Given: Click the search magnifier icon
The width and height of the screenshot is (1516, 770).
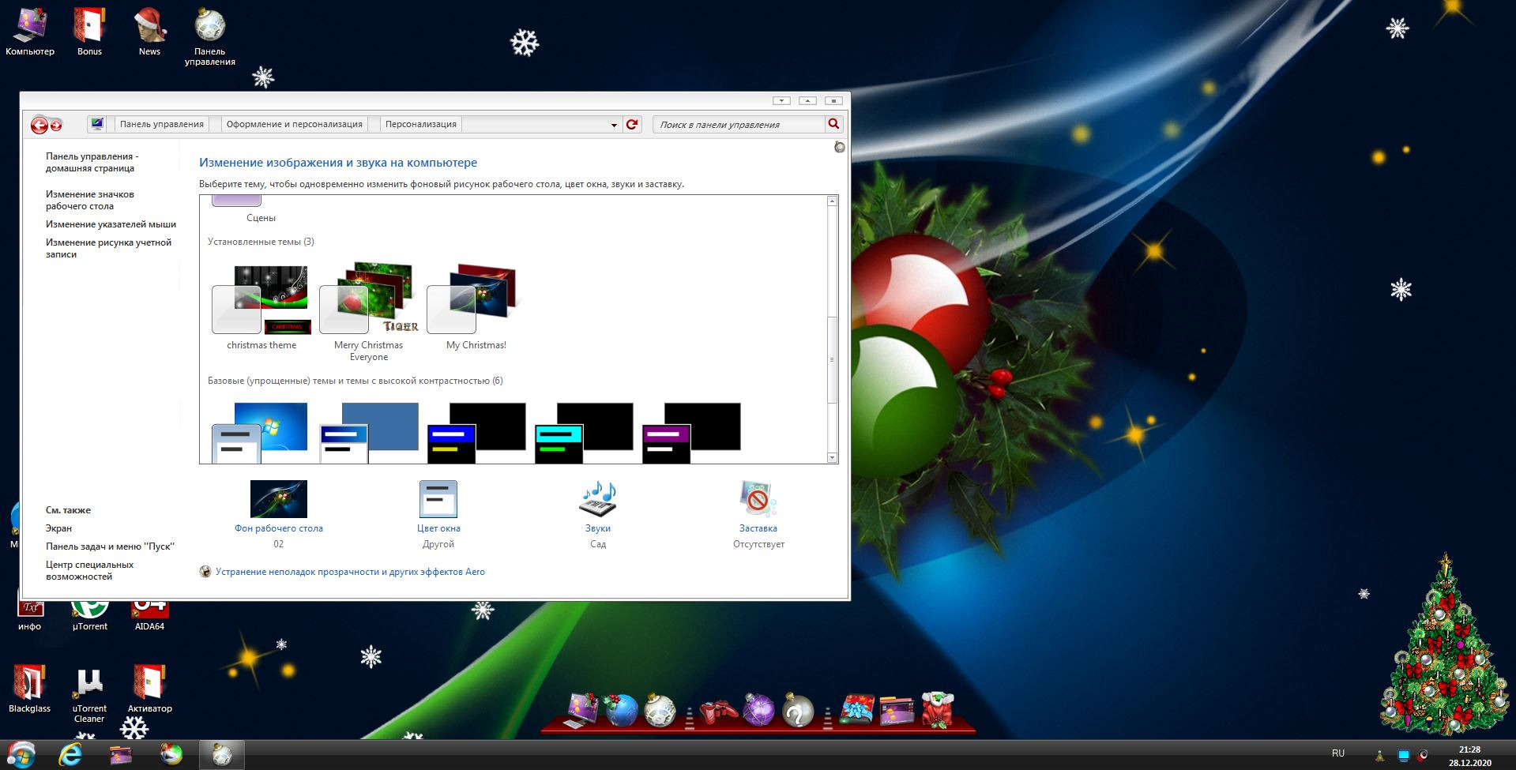Looking at the screenshot, I should pos(833,124).
